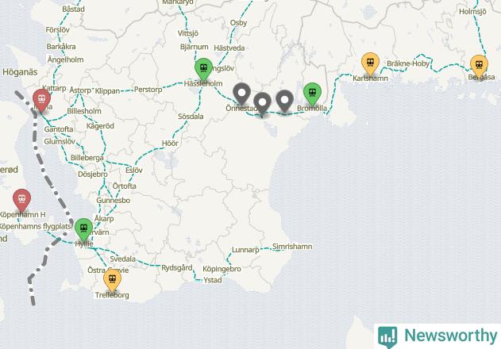Click the Höganäs town label
501x349 pixels.
tap(20, 72)
